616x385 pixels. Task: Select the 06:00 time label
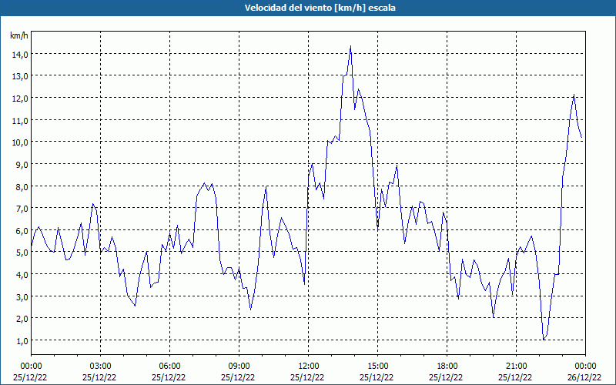pyautogui.click(x=169, y=367)
